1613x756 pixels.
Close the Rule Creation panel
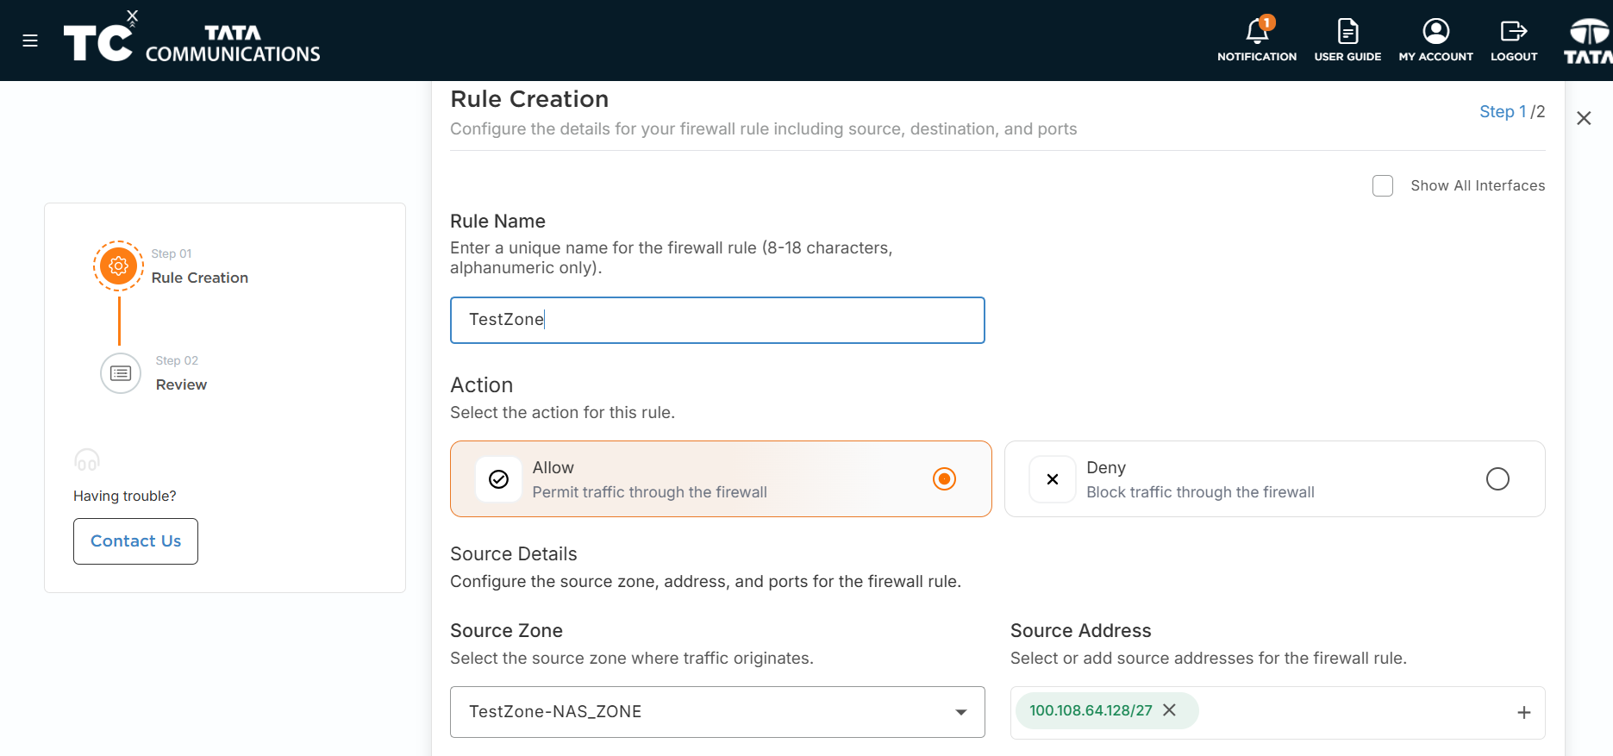click(x=1584, y=118)
